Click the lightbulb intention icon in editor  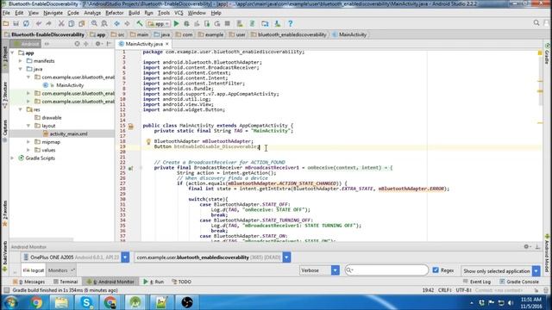point(148,141)
